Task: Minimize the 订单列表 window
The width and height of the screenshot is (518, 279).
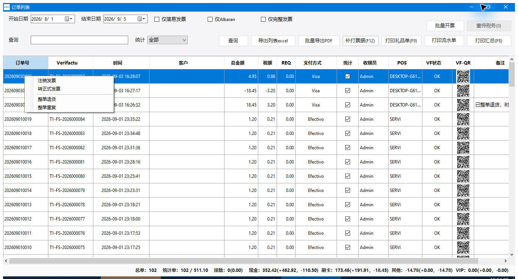Action: pyautogui.click(x=471, y=7)
